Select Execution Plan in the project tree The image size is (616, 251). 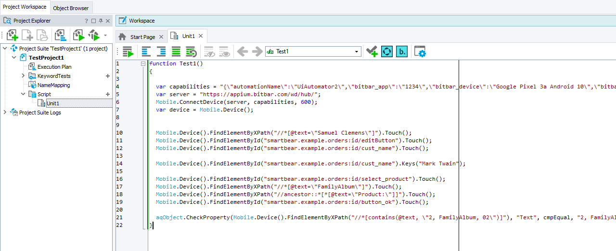click(x=54, y=67)
